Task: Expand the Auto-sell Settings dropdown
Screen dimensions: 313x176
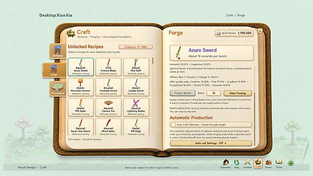Action: click(x=211, y=143)
